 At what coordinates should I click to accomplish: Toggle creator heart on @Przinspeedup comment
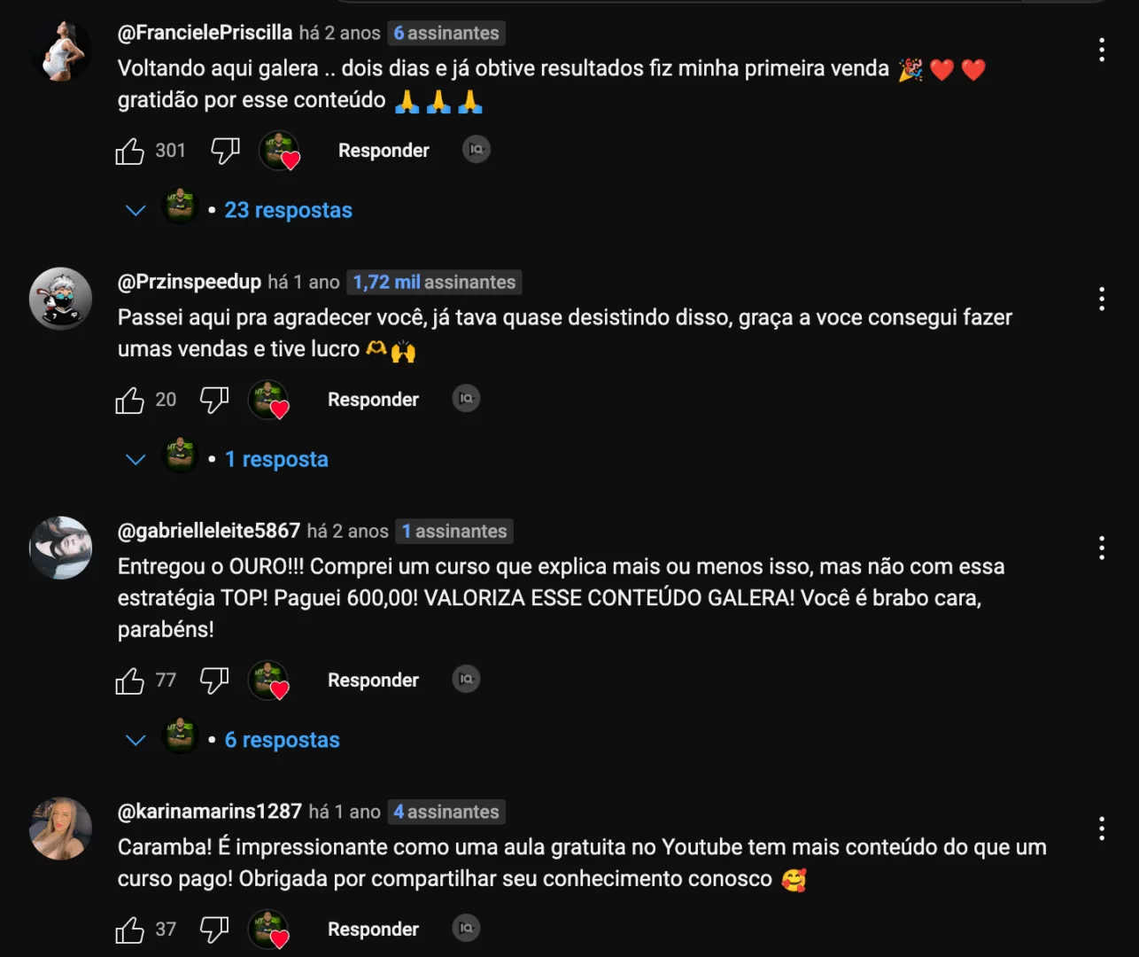(x=268, y=400)
